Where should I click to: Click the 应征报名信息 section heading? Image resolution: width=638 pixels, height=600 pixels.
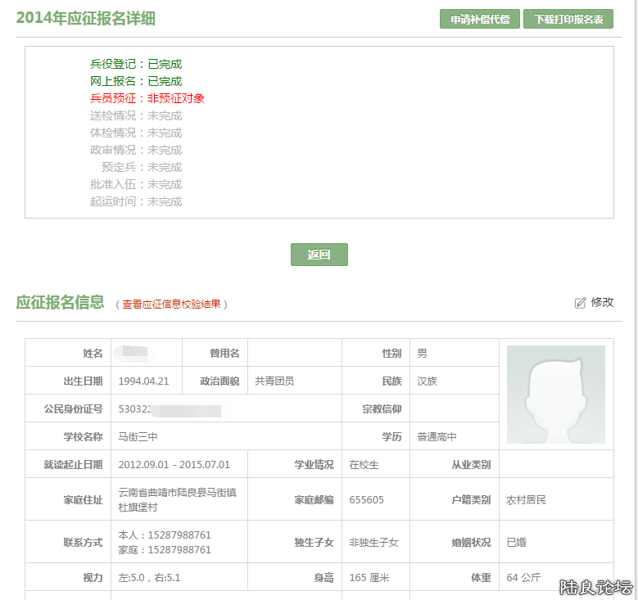pos(61,302)
